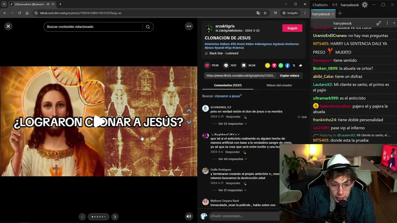
Task: Search for 'clonaron a jesus' suggestion
Action: pos(228,96)
